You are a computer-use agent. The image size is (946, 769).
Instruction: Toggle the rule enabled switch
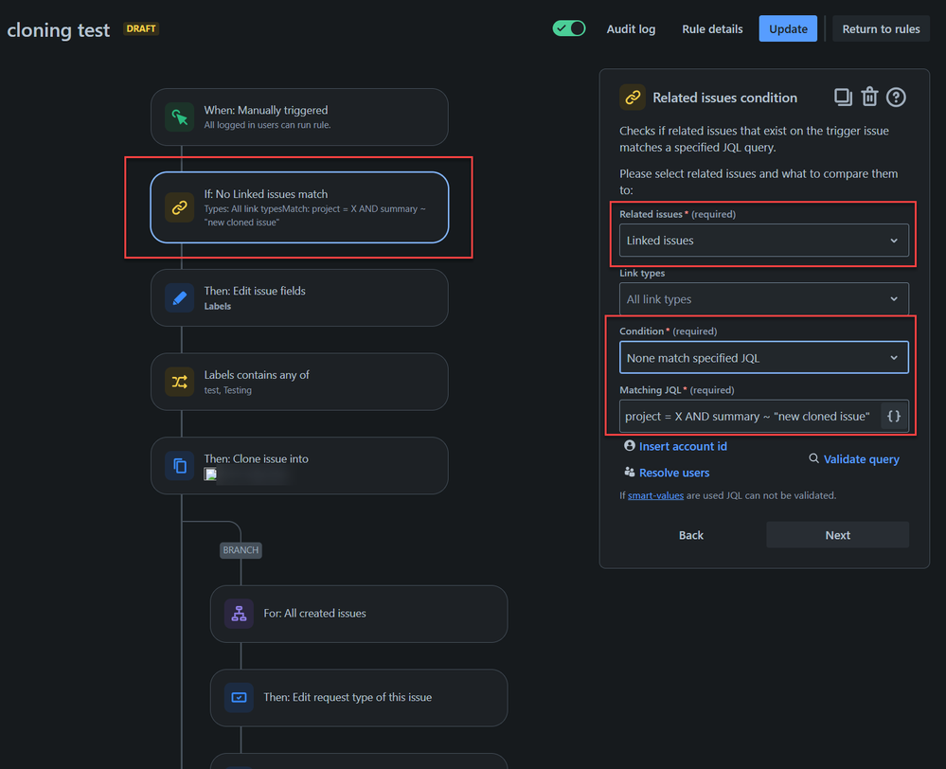[568, 28]
